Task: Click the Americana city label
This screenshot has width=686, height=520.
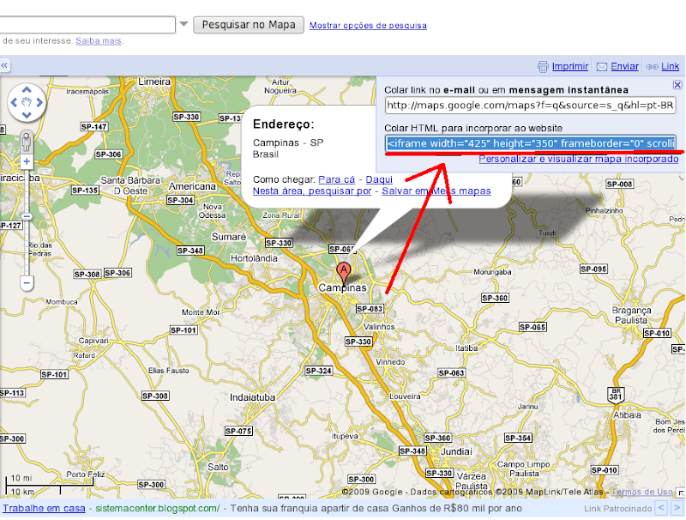Action: pyautogui.click(x=192, y=186)
